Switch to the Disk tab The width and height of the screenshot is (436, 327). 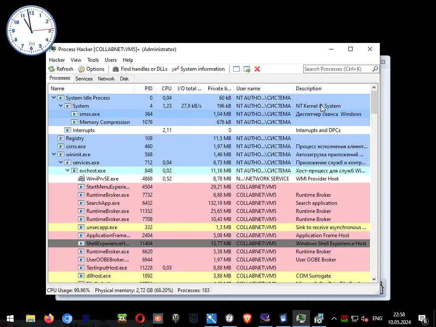124,79
